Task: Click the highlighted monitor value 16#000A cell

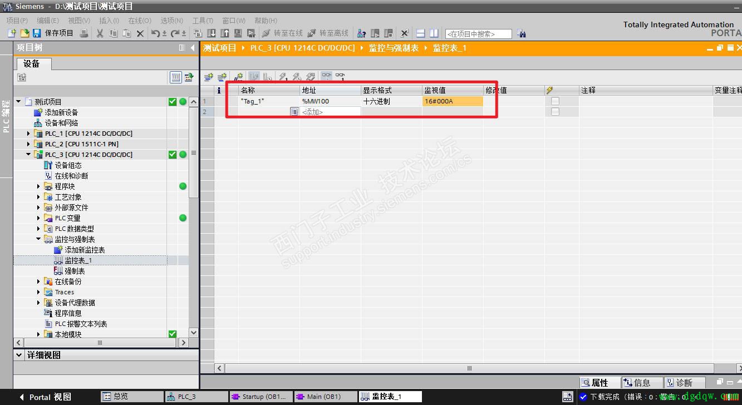Action: tap(451, 101)
